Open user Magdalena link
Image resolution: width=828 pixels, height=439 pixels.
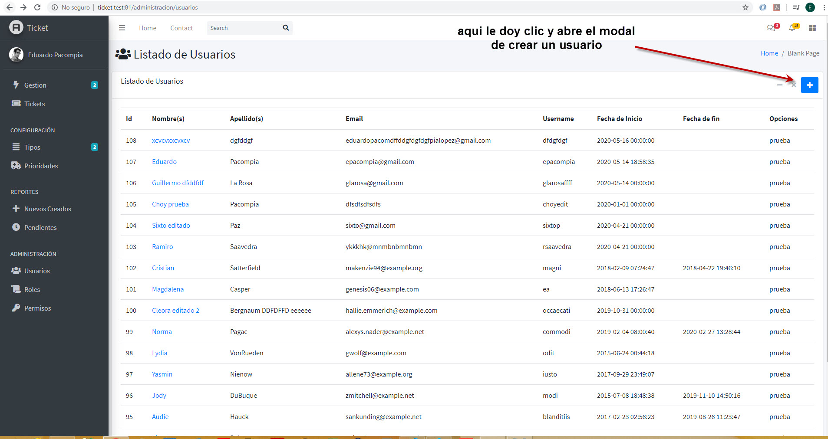click(168, 289)
